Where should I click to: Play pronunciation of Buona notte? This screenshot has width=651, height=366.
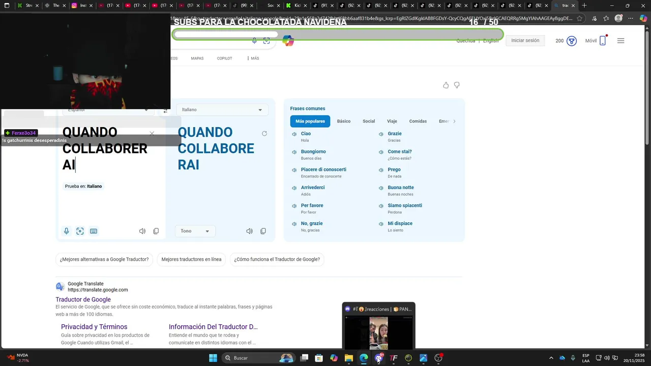[x=381, y=188]
